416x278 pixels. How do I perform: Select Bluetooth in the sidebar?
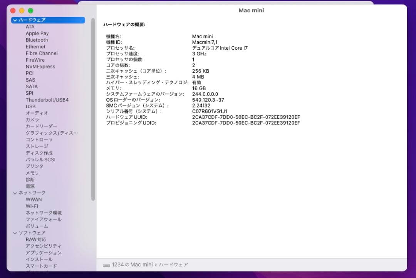point(37,40)
